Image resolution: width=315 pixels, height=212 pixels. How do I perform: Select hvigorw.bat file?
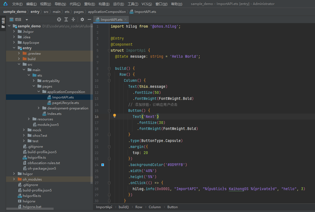(32, 207)
